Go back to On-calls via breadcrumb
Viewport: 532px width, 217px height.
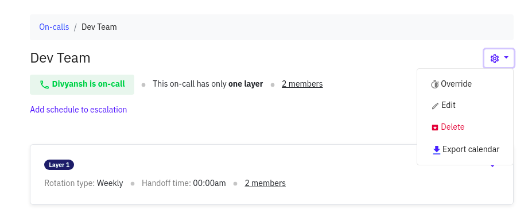[54, 27]
